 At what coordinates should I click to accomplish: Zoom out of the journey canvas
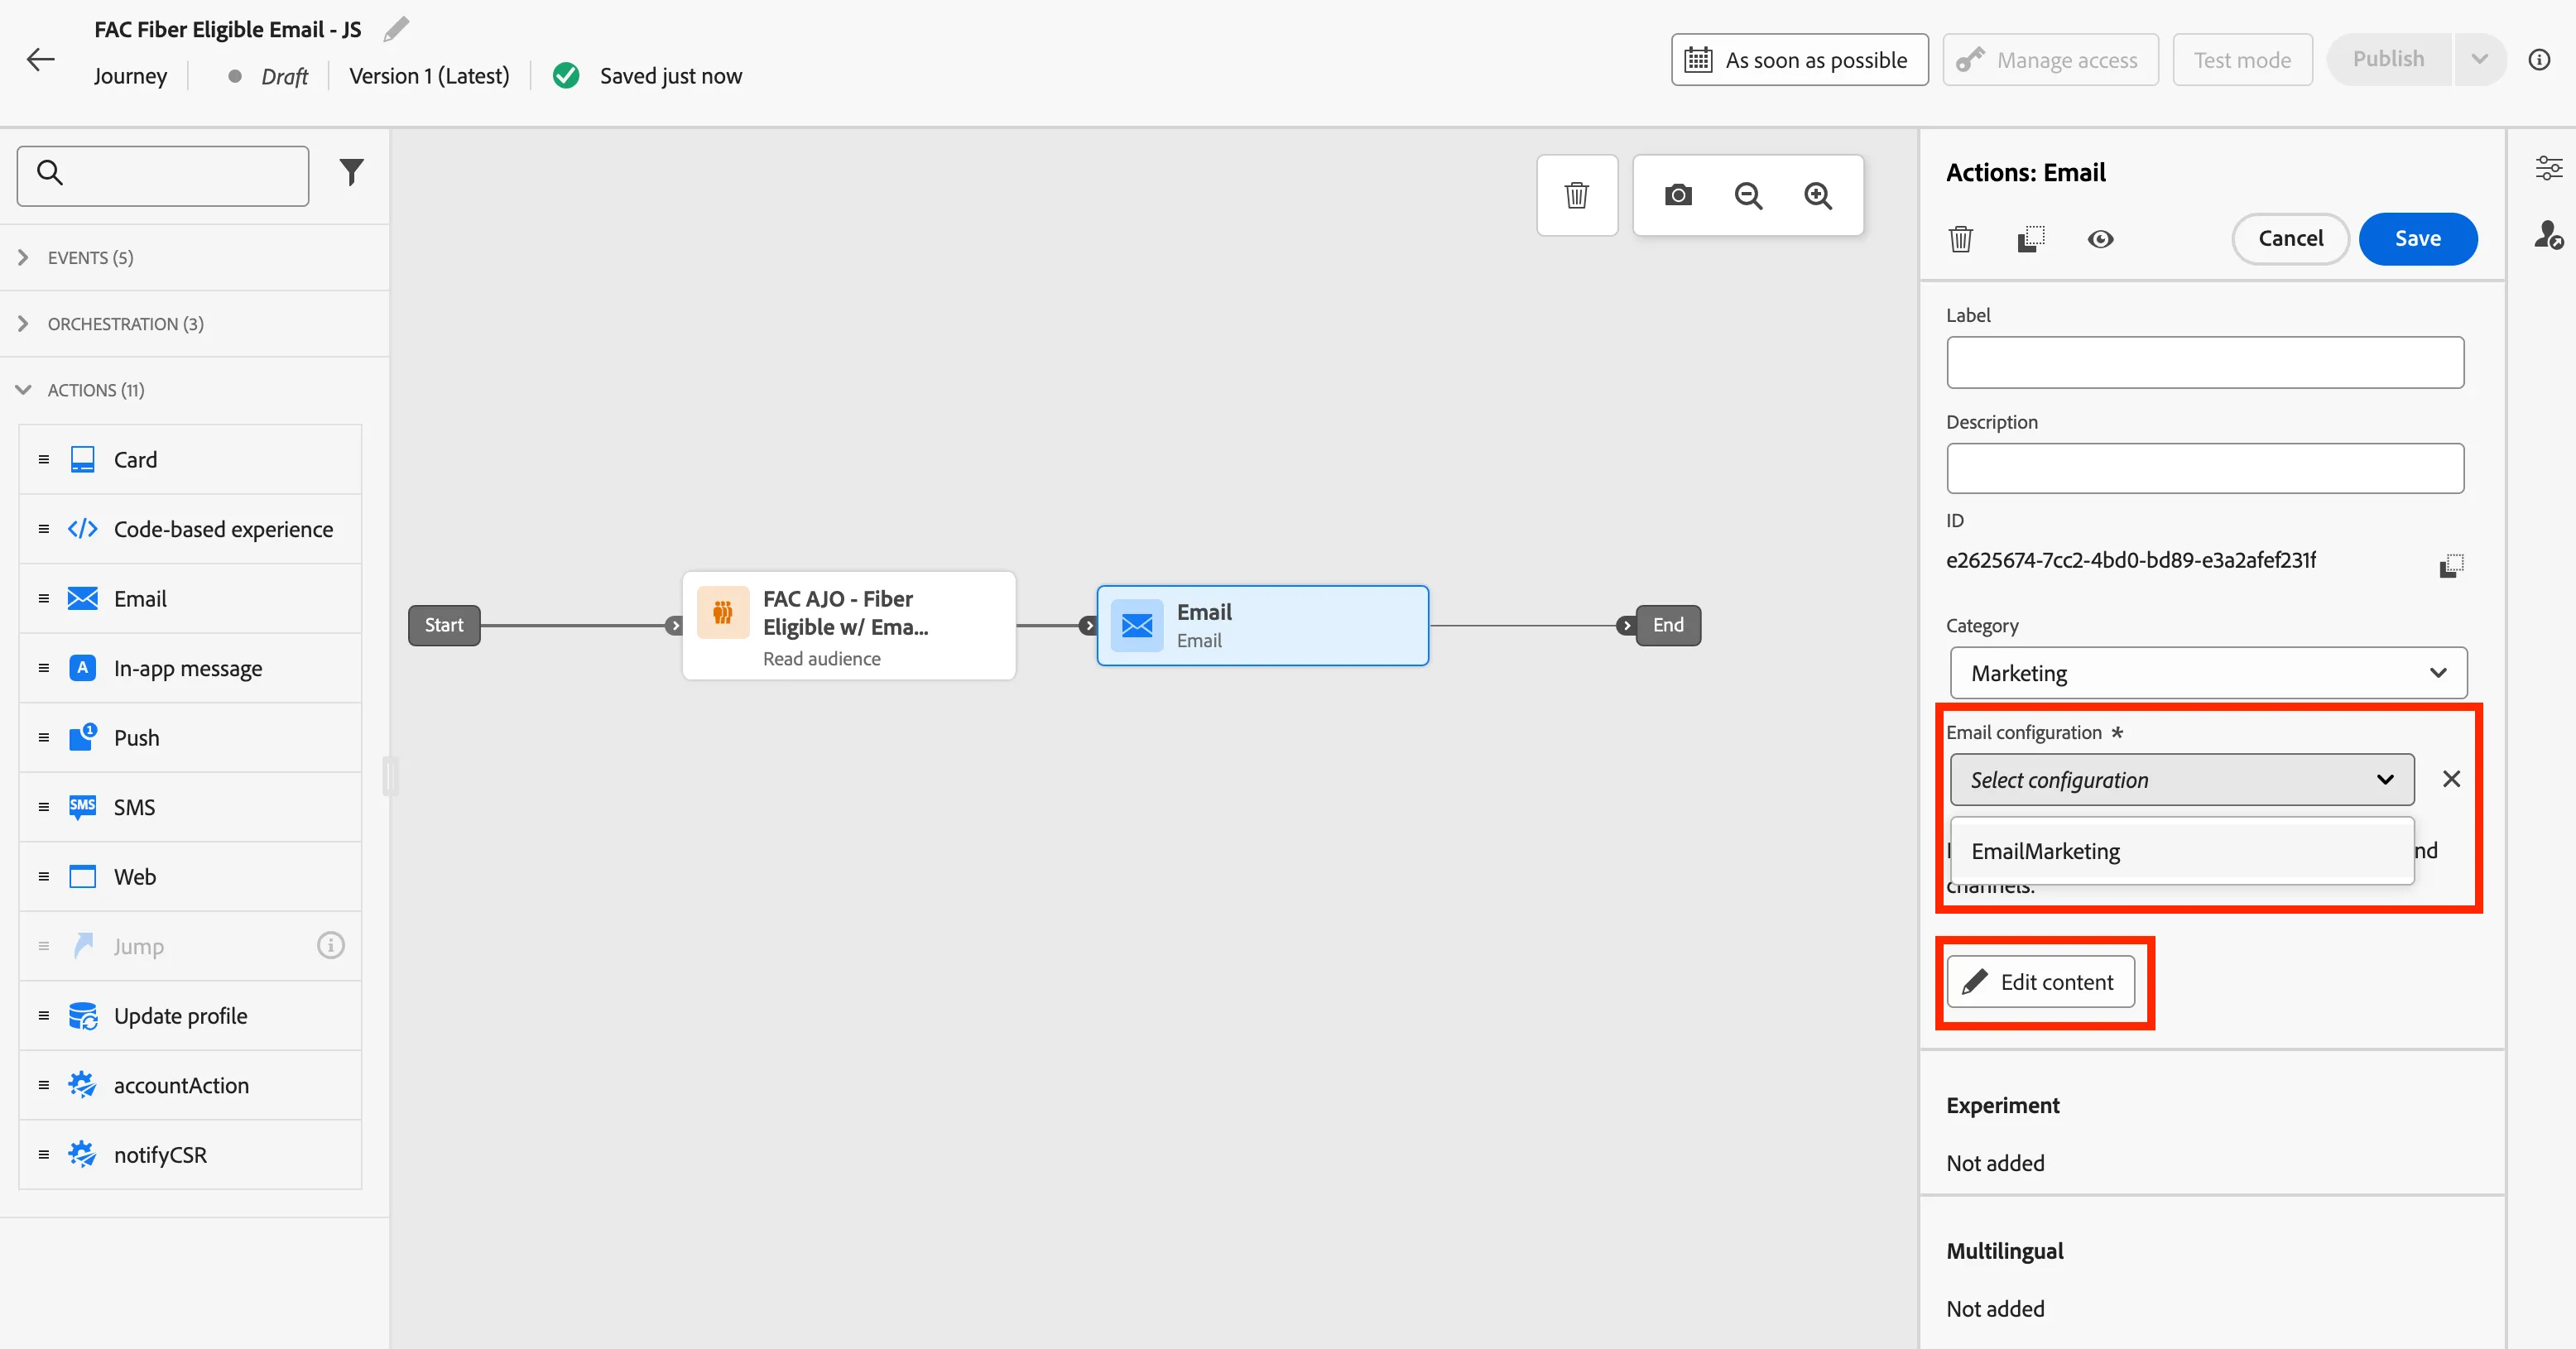[1748, 195]
